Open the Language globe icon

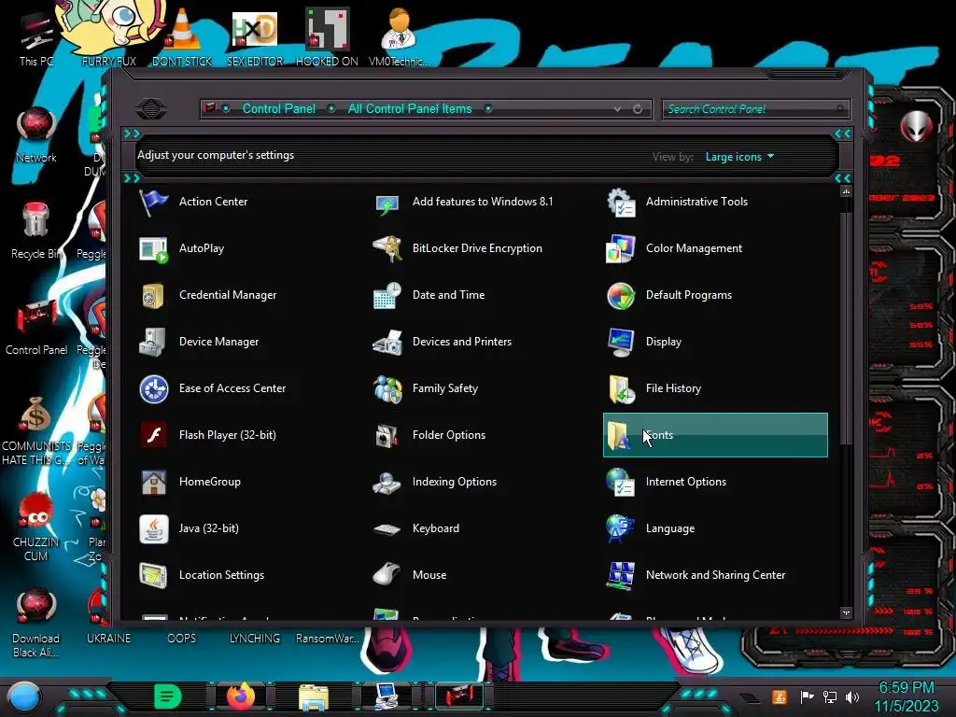(x=620, y=528)
